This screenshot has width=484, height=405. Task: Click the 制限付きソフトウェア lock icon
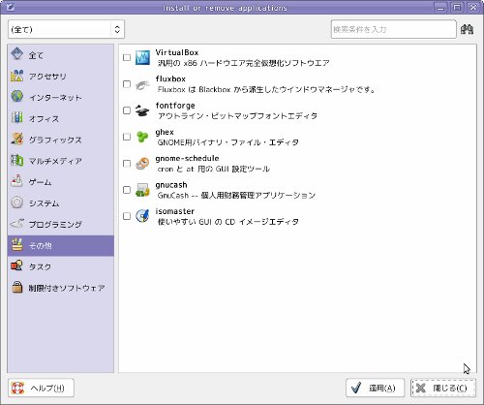17,287
